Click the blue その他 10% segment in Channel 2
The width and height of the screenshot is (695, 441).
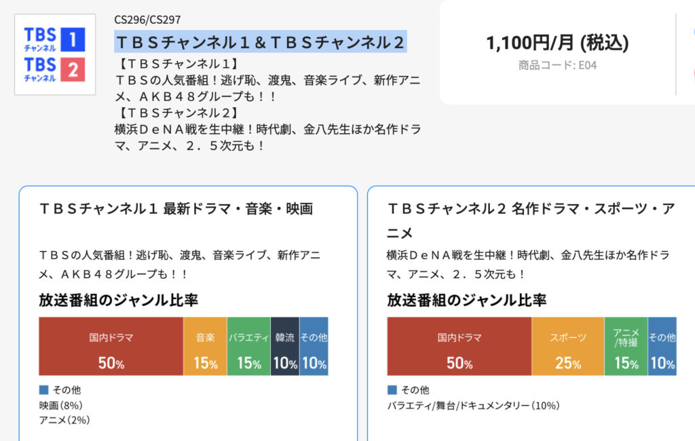[x=662, y=346]
